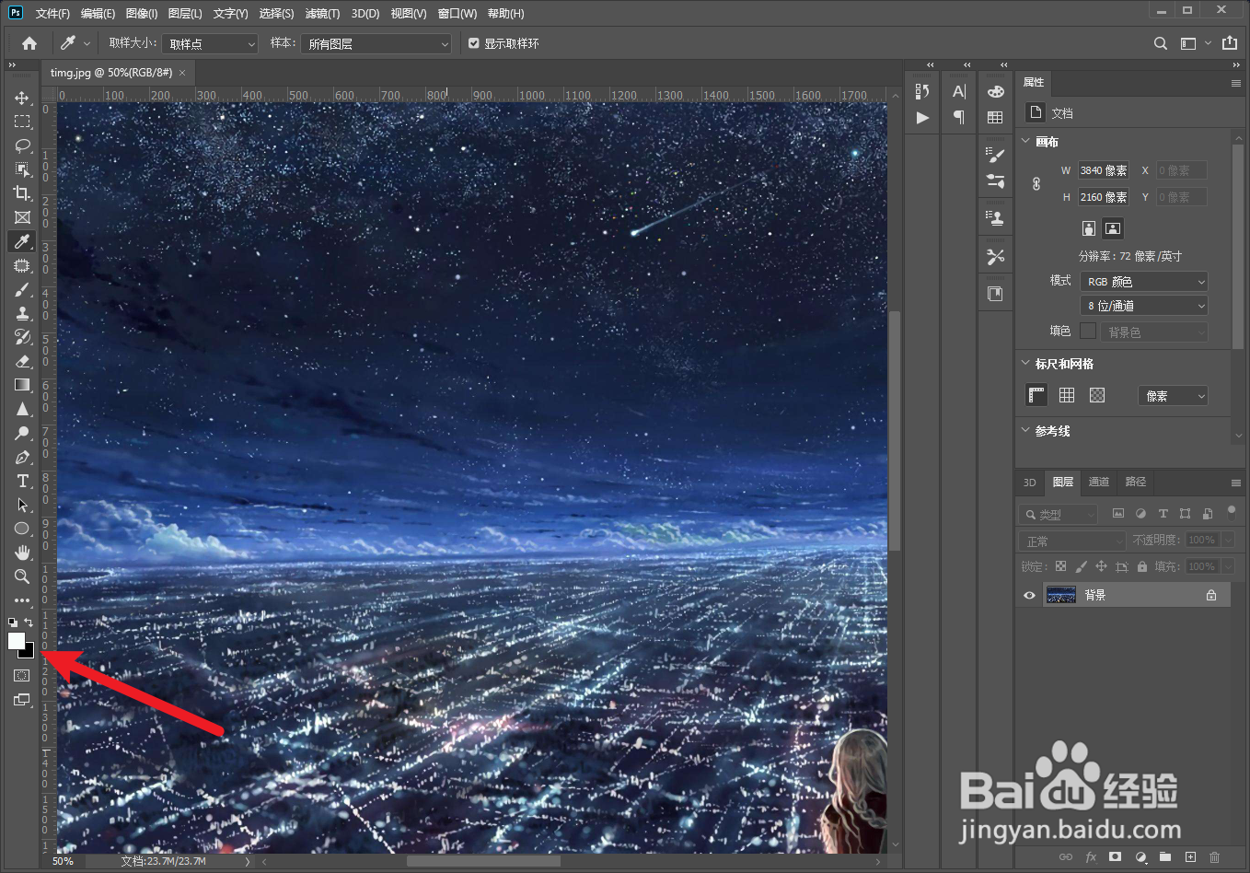The image size is (1250, 873).
Task: Open the 窗口(W) menu
Action: (x=457, y=14)
